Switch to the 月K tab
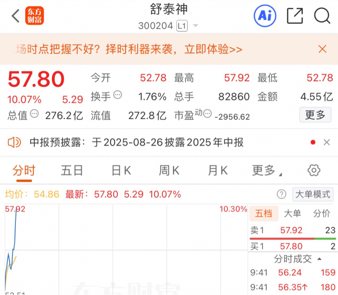Image resolution: width=338 pixels, height=295 pixels. coord(218,171)
